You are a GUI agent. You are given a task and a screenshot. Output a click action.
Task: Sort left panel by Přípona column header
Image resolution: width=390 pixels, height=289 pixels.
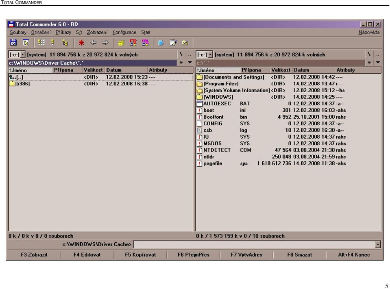point(68,70)
